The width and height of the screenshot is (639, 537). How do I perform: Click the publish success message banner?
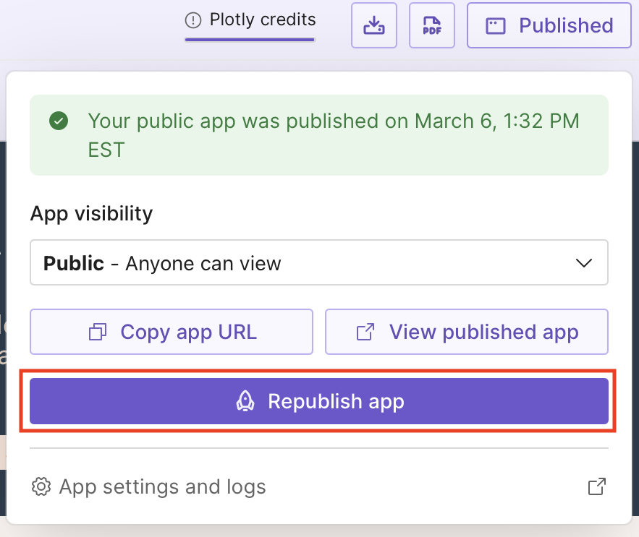pos(319,135)
